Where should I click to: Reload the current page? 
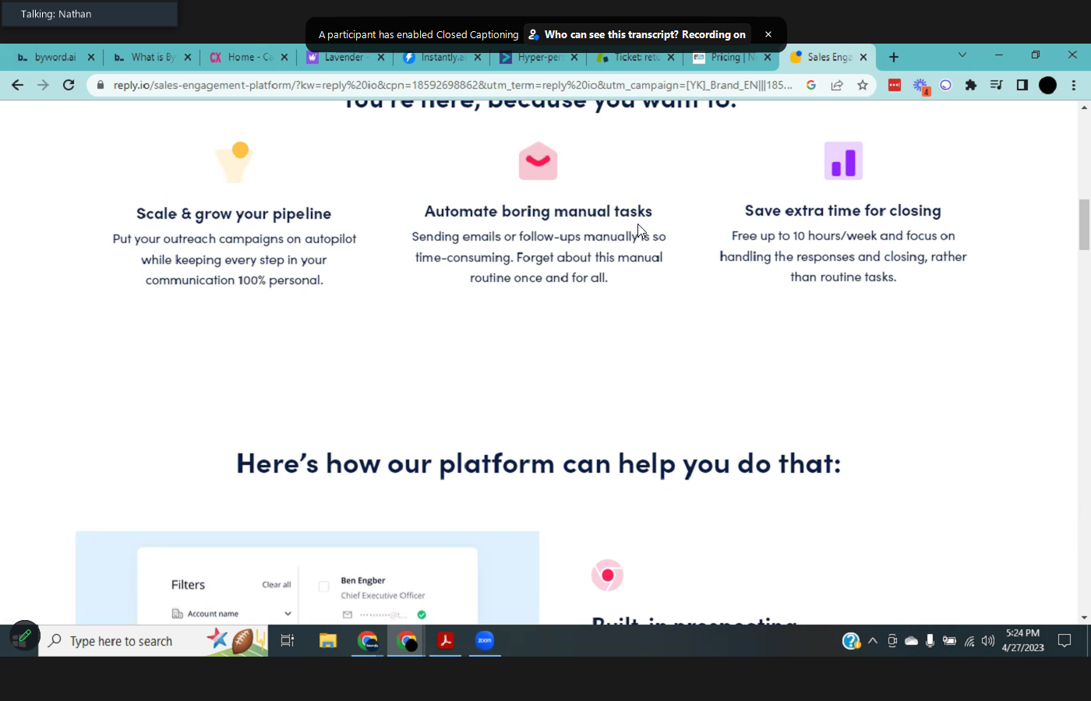69,85
